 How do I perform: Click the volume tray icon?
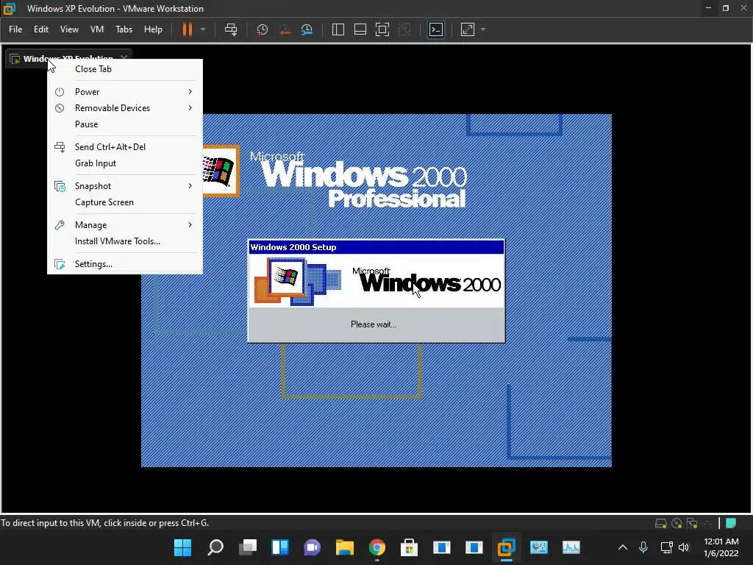click(x=684, y=547)
